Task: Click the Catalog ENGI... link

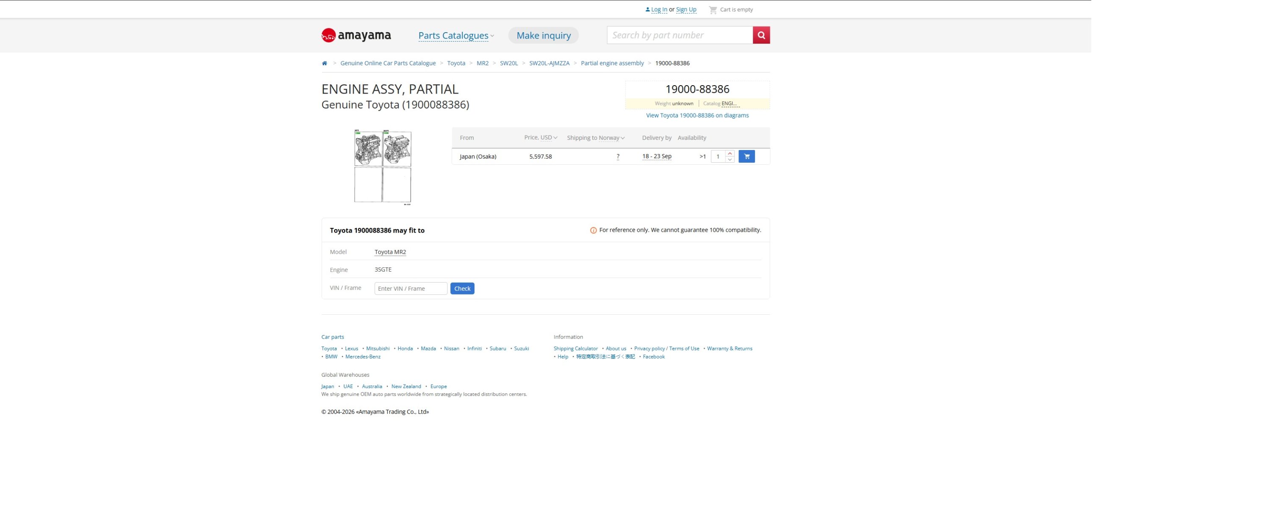Action: pyautogui.click(x=730, y=104)
